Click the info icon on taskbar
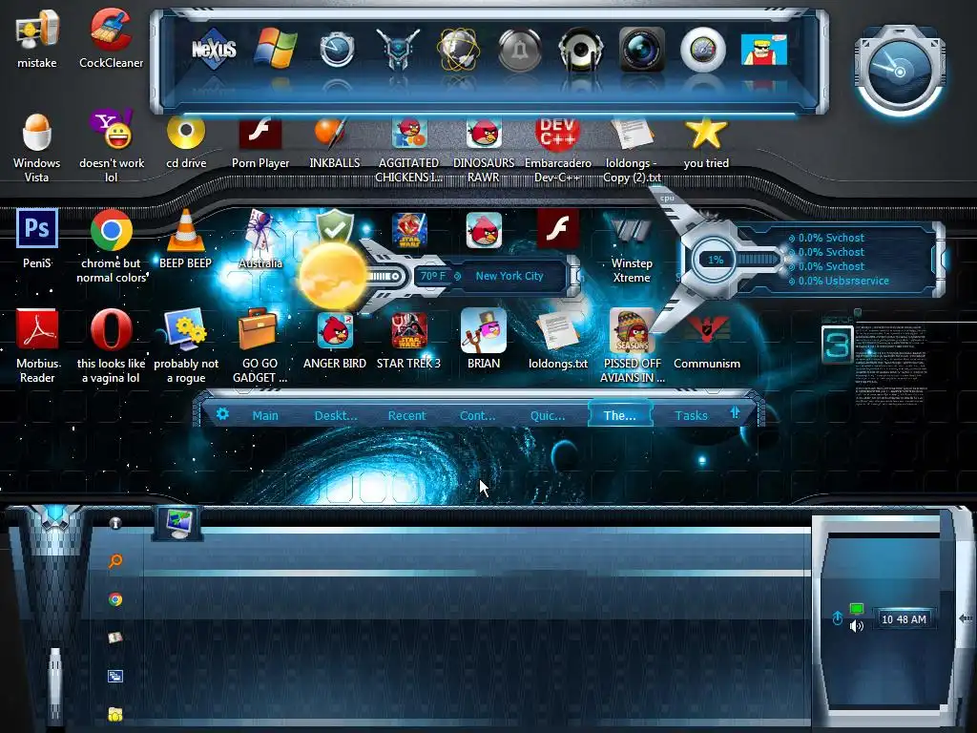This screenshot has width=977, height=733. [115, 523]
